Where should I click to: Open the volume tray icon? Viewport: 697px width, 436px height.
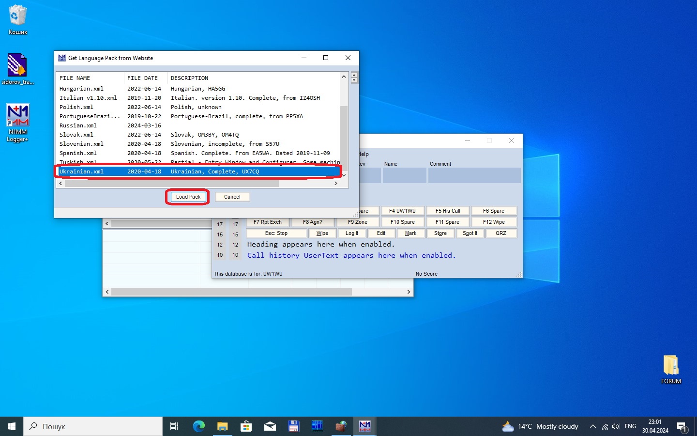tap(616, 426)
